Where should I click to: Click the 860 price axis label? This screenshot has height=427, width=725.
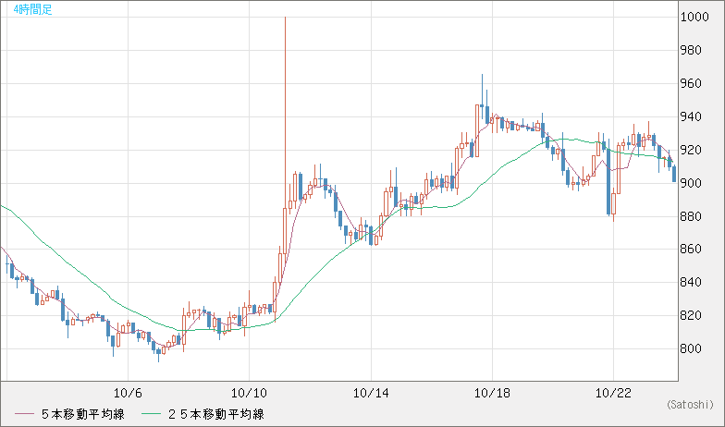(x=693, y=250)
